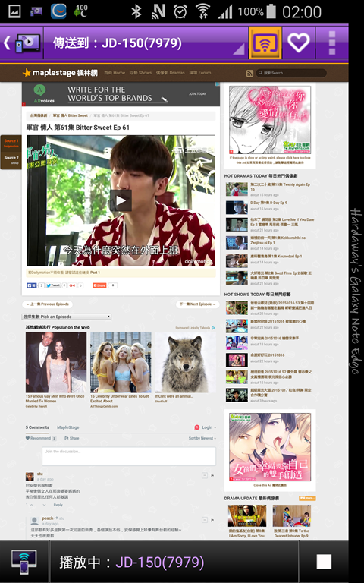Play the Bitter Sweet Ep 61 video

(x=121, y=200)
